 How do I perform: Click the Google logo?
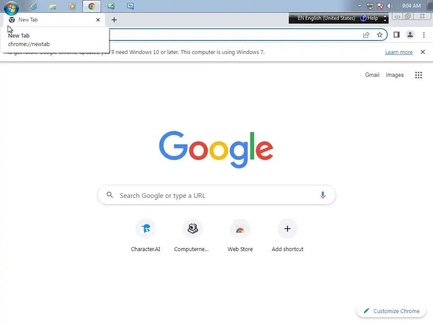tap(216, 150)
